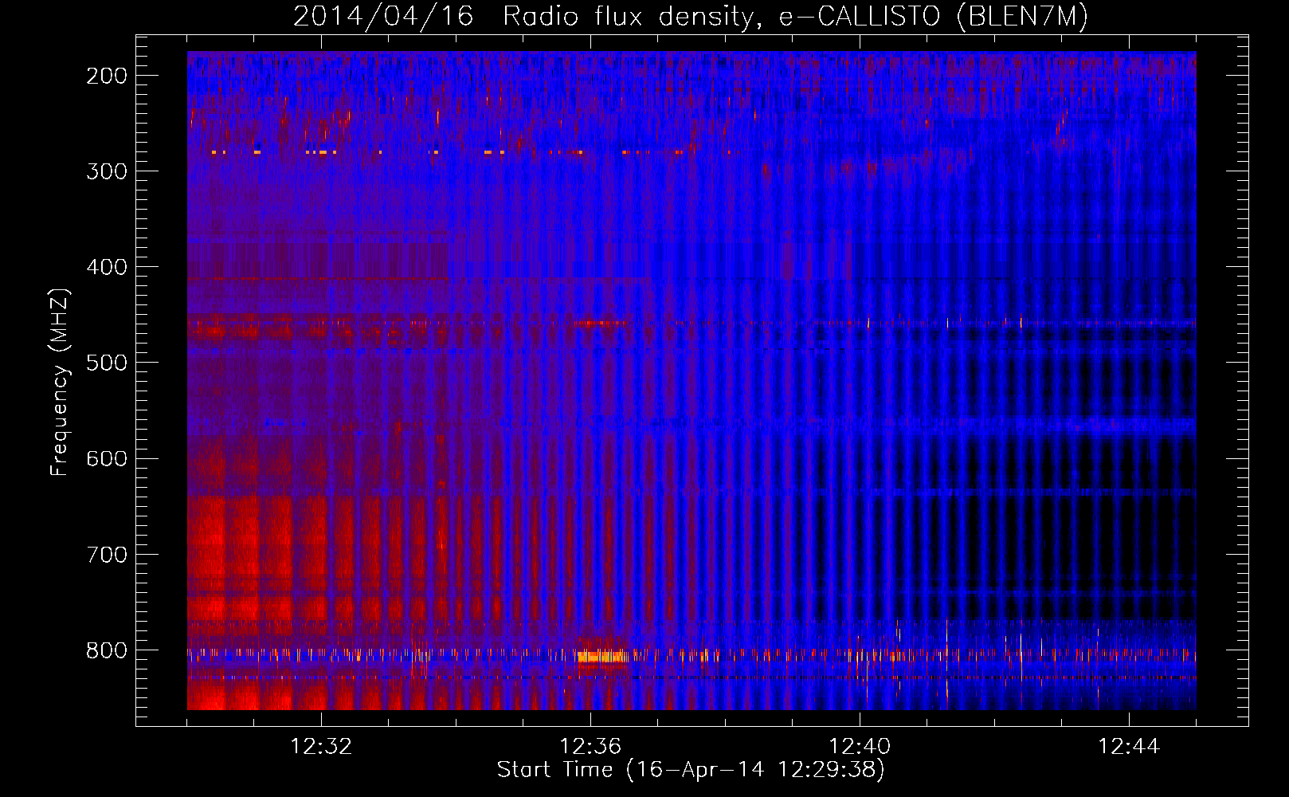Click the bright yellow burst near 800 MHz at 12:36

(603, 657)
